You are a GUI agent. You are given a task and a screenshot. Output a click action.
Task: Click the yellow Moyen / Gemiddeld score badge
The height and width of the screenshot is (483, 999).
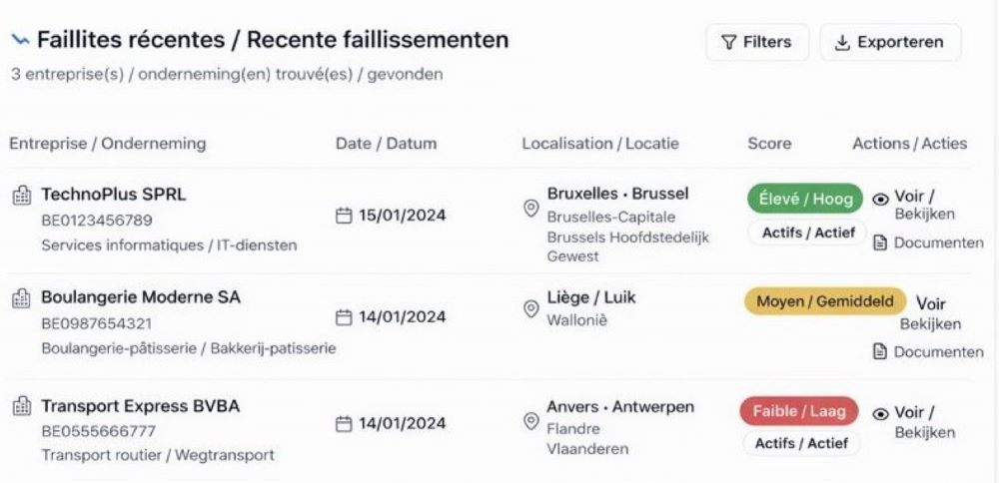[x=825, y=301]
